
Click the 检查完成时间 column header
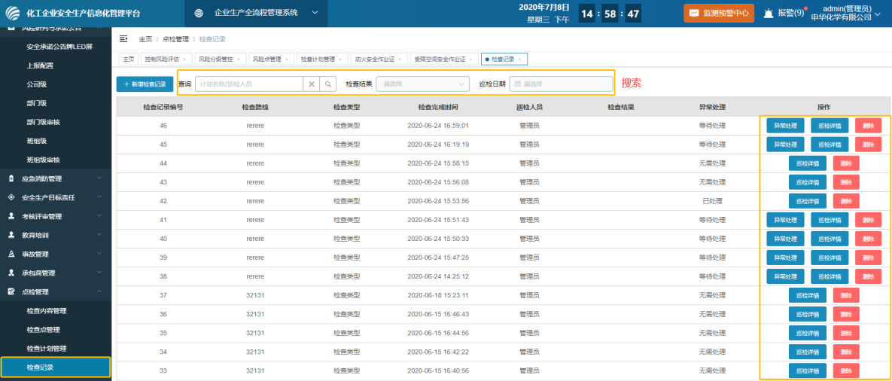pyautogui.click(x=438, y=107)
